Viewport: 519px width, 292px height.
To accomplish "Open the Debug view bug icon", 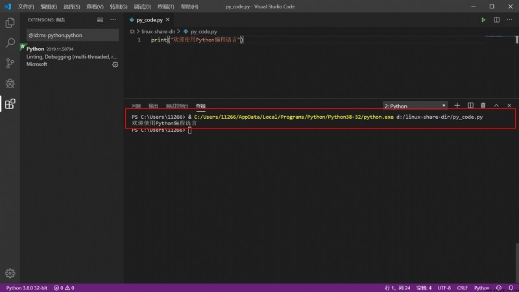I will pyautogui.click(x=10, y=84).
